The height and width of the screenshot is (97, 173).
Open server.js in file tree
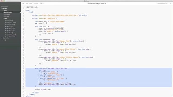[4, 40]
